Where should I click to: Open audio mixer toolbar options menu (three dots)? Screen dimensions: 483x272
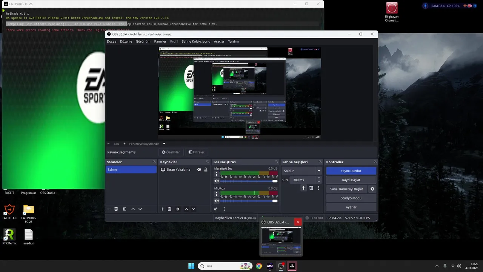pos(224,209)
